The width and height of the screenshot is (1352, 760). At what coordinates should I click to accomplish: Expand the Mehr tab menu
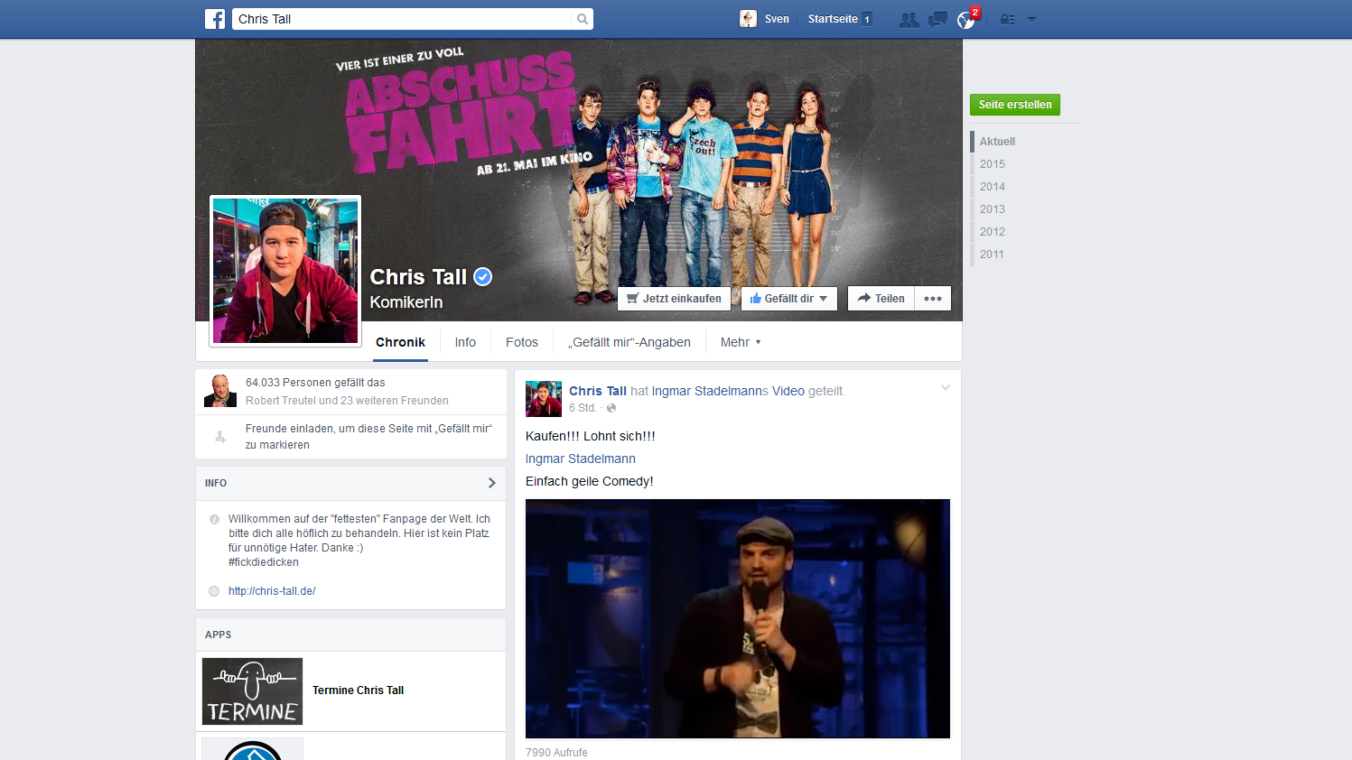click(x=741, y=342)
